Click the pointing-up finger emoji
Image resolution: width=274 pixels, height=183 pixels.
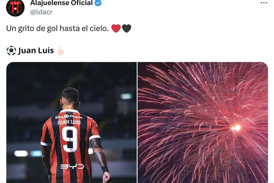pos(61,51)
